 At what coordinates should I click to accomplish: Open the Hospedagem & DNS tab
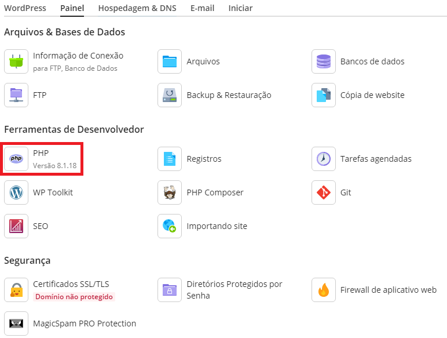pyautogui.click(x=137, y=8)
